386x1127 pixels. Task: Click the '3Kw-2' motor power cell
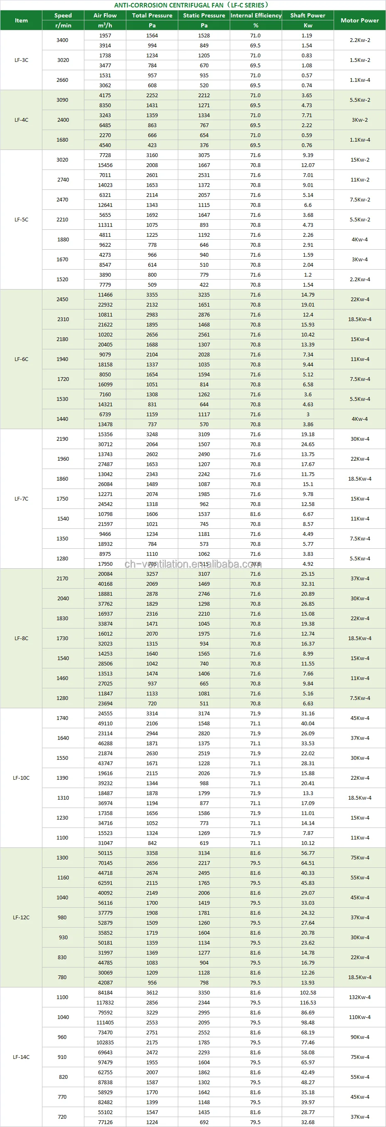tap(360, 120)
